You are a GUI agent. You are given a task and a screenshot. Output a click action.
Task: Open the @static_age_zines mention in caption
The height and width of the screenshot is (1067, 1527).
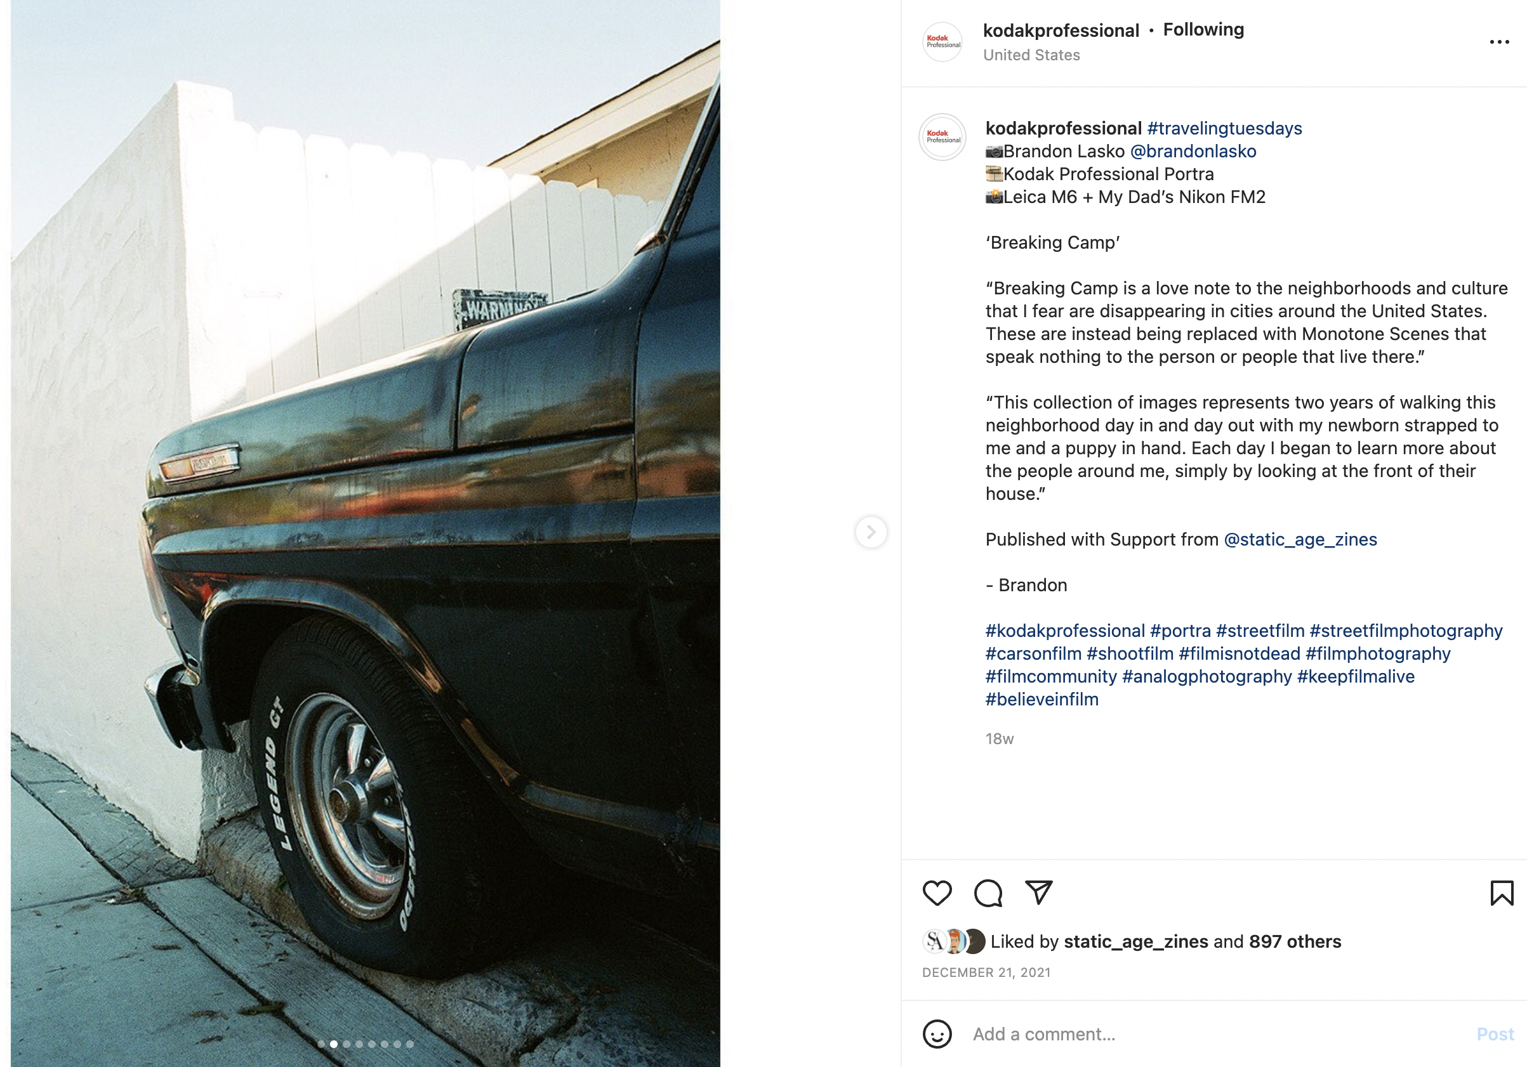pos(1300,539)
